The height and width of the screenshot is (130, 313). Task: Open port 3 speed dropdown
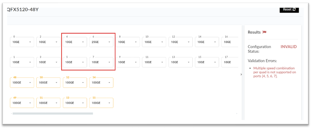click(x=49, y=62)
